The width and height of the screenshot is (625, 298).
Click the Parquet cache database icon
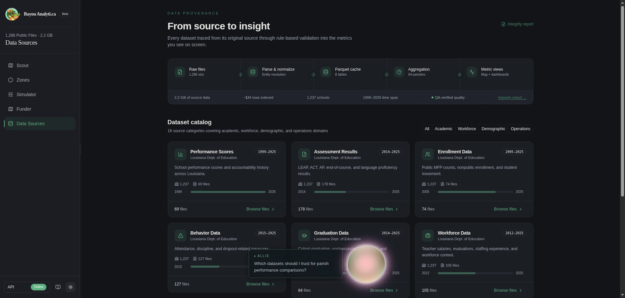coord(326,72)
